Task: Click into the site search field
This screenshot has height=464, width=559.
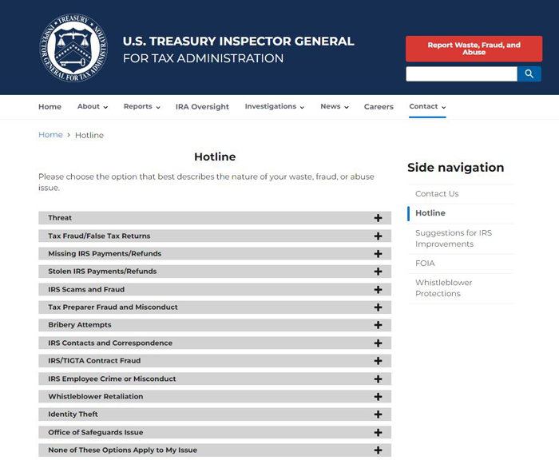Action: [x=462, y=73]
